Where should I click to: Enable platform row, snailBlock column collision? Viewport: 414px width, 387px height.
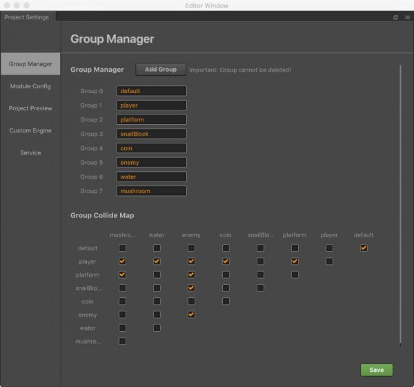[260, 275]
